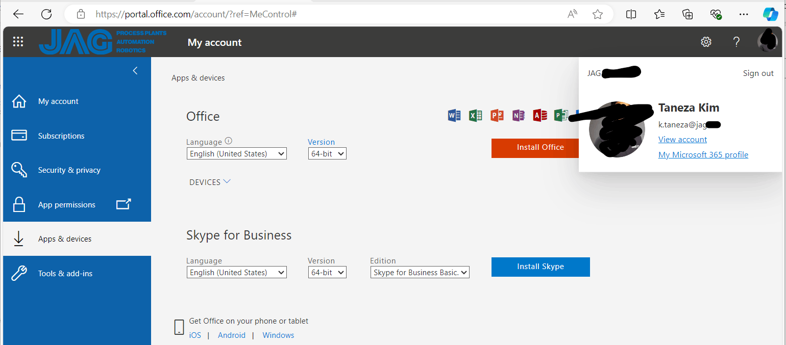Select My account in sidebar

point(77,101)
